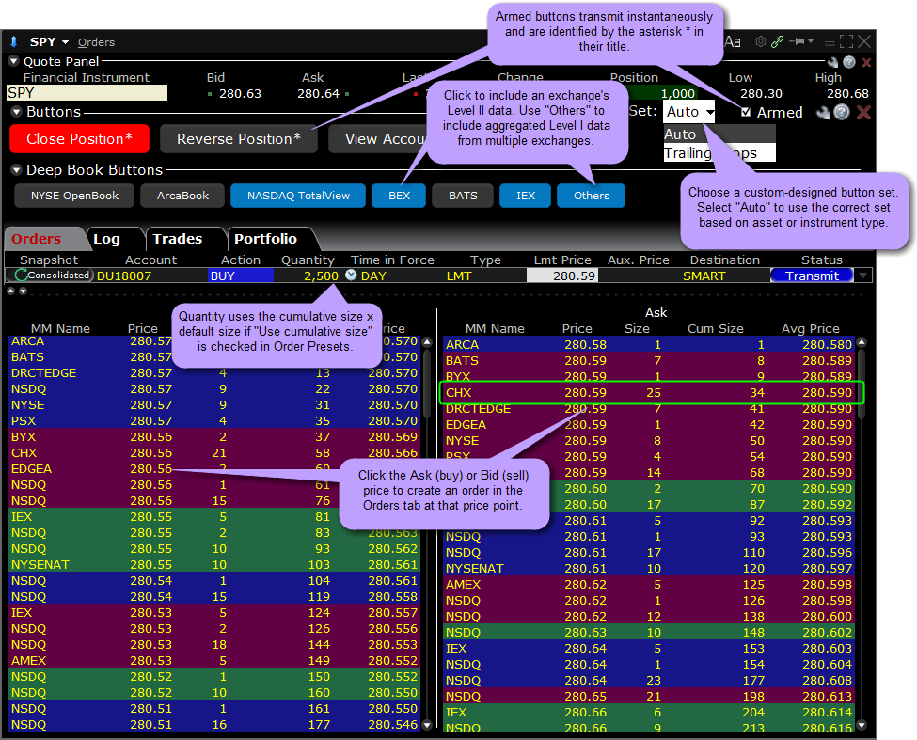
Task: Click LMT order type cell
Action: click(459, 276)
